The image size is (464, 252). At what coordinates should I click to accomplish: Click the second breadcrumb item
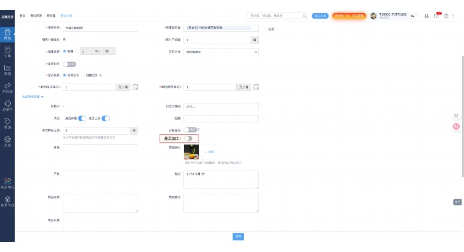[36, 16]
